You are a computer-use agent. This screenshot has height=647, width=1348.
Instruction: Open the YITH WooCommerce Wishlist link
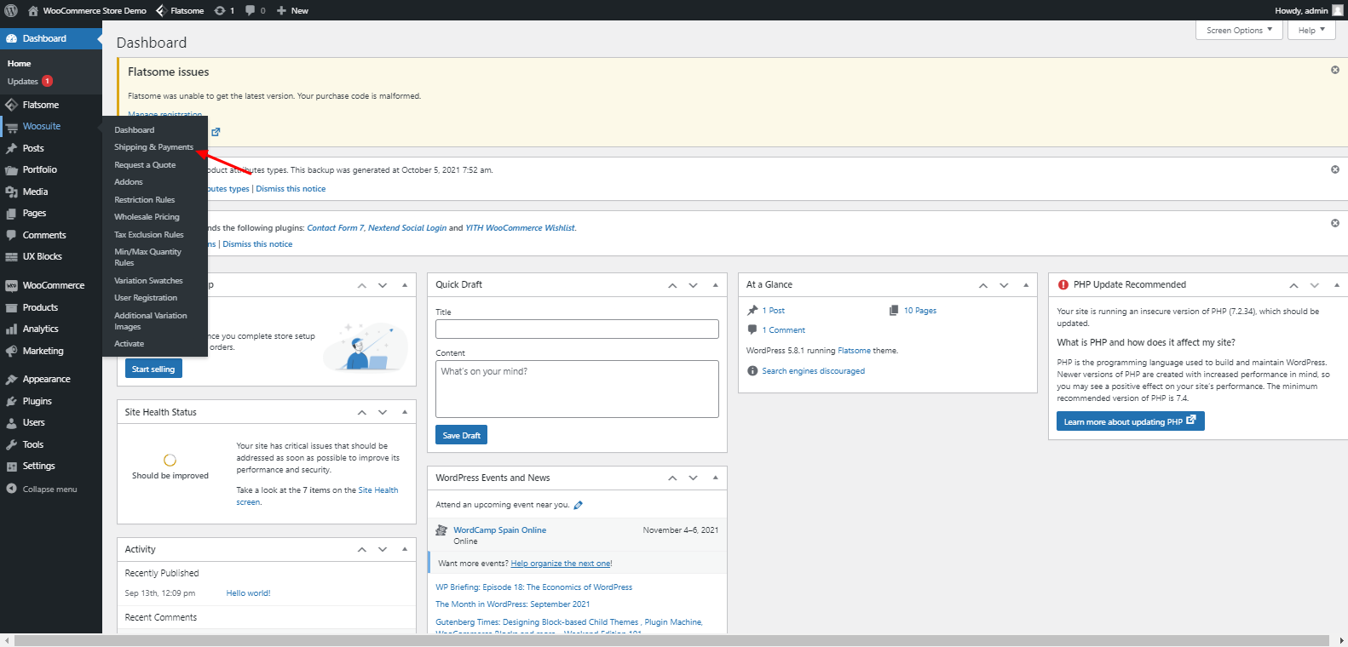point(520,228)
